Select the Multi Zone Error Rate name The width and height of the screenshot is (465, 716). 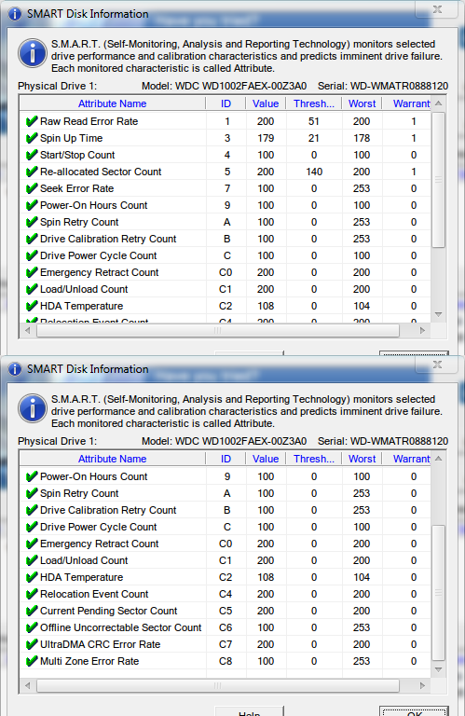pos(89,661)
